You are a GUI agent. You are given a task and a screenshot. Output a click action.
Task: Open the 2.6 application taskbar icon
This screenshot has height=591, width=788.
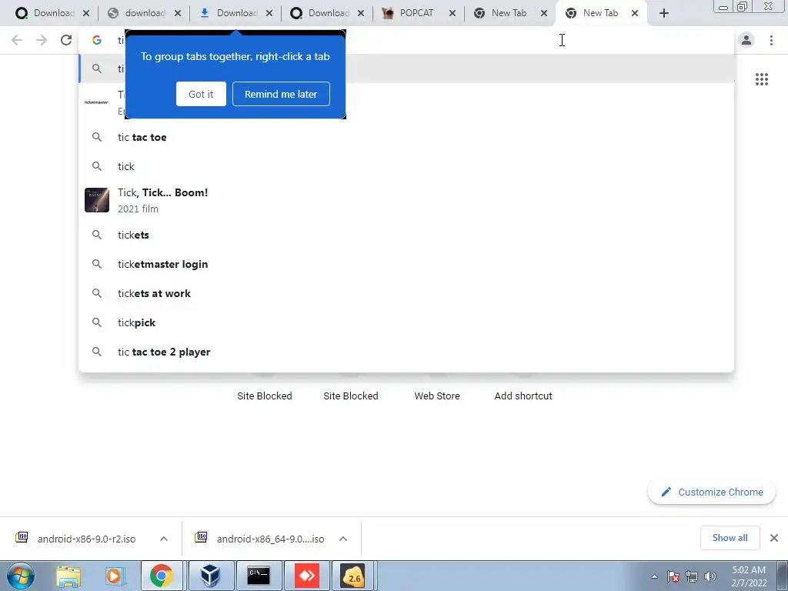click(x=353, y=576)
